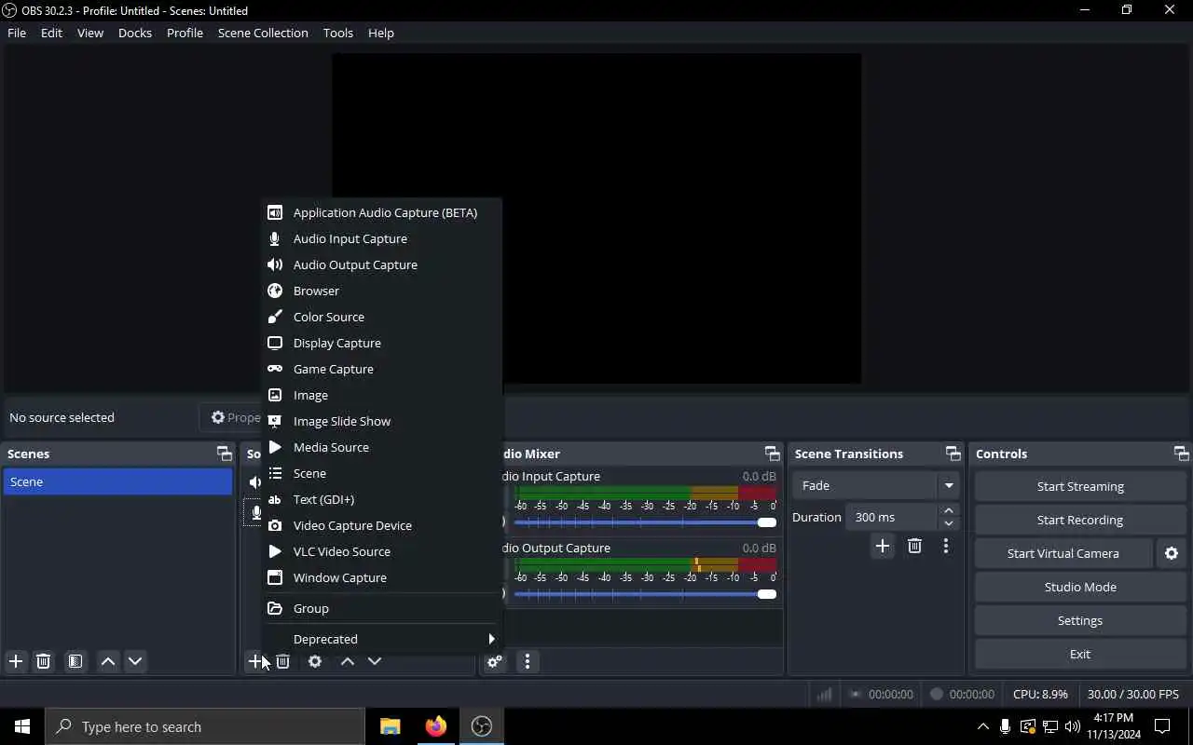Move the scene down with the Scenes down arrow
1193x745 pixels.
[x=135, y=661]
